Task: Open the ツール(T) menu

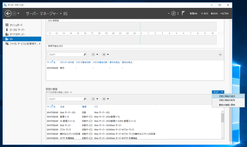Action: (204, 14)
